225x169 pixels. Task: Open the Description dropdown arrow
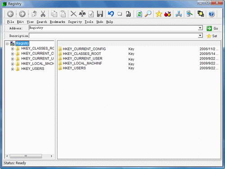[x=200, y=36]
